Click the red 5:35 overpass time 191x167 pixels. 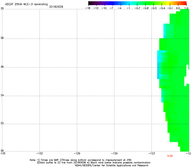(x=170, y=156)
